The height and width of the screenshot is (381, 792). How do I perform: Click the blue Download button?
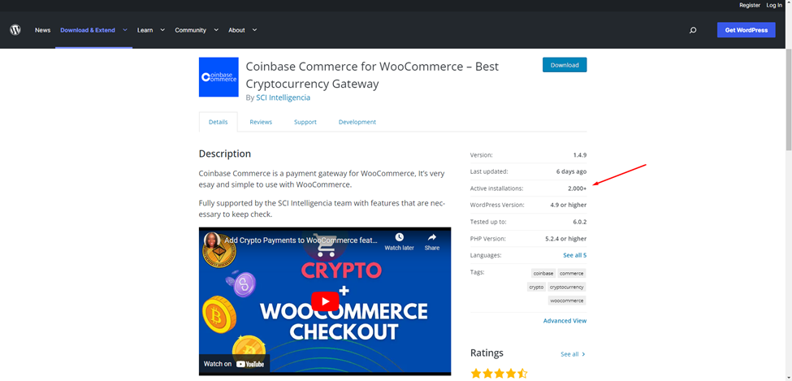565,65
